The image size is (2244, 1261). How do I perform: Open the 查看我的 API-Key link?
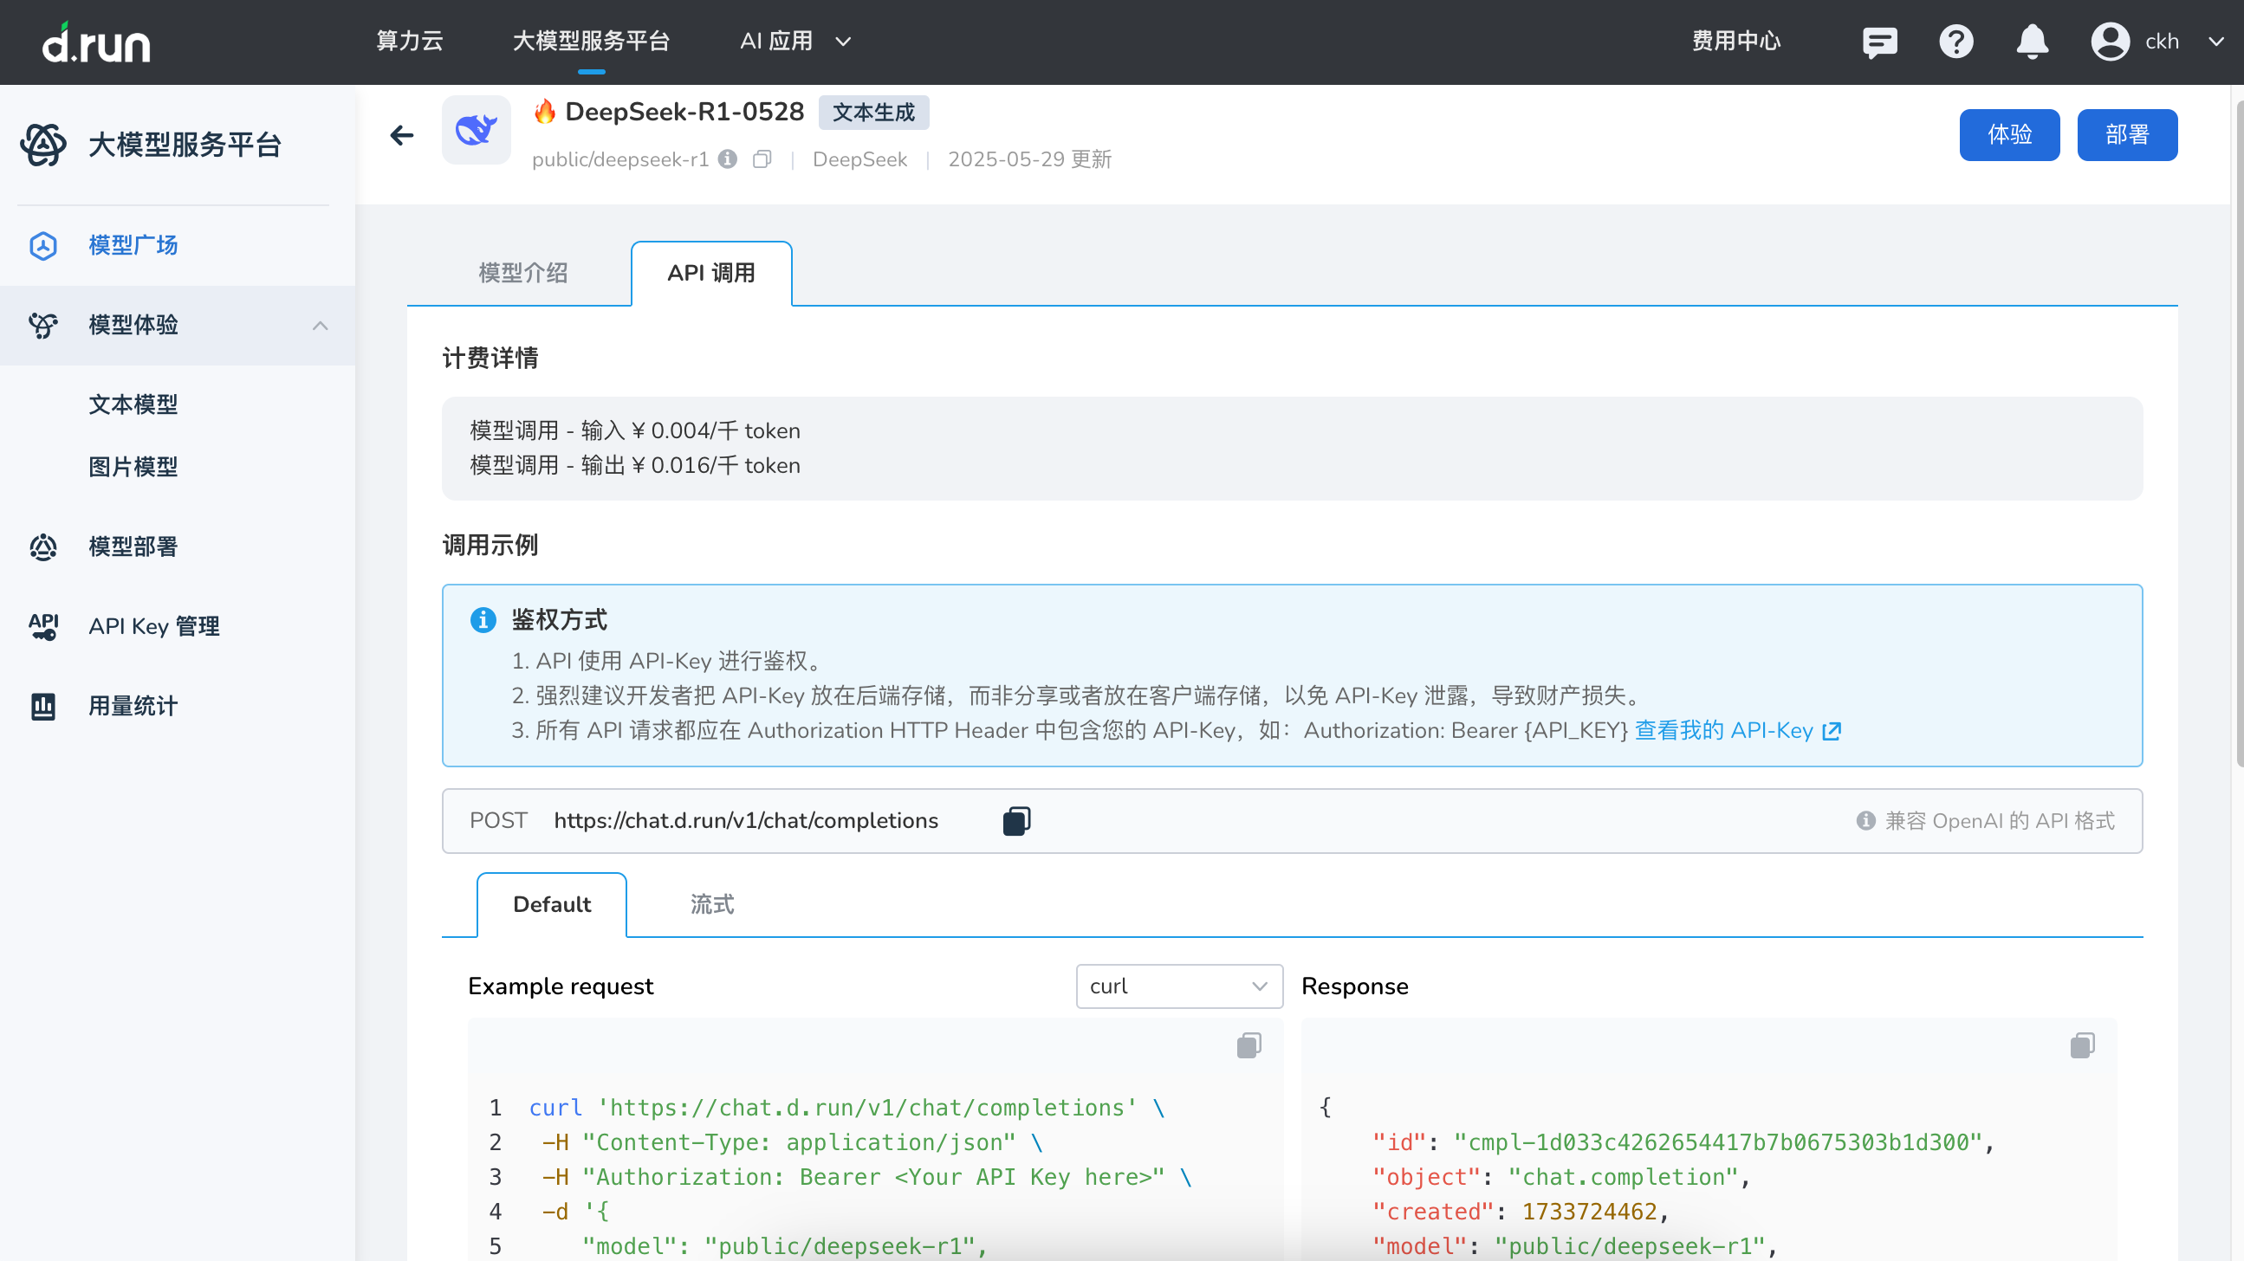[1737, 731]
